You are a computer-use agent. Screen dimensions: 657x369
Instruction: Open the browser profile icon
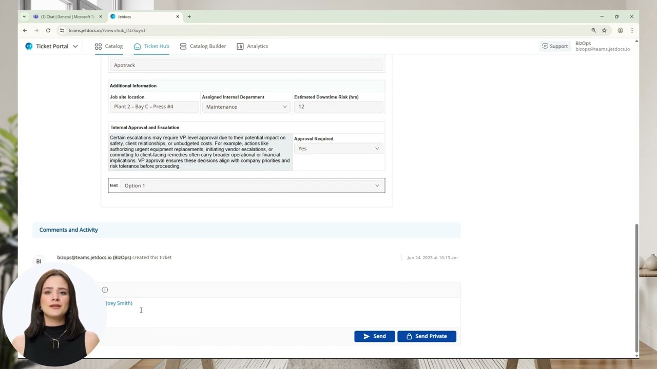click(x=620, y=30)
